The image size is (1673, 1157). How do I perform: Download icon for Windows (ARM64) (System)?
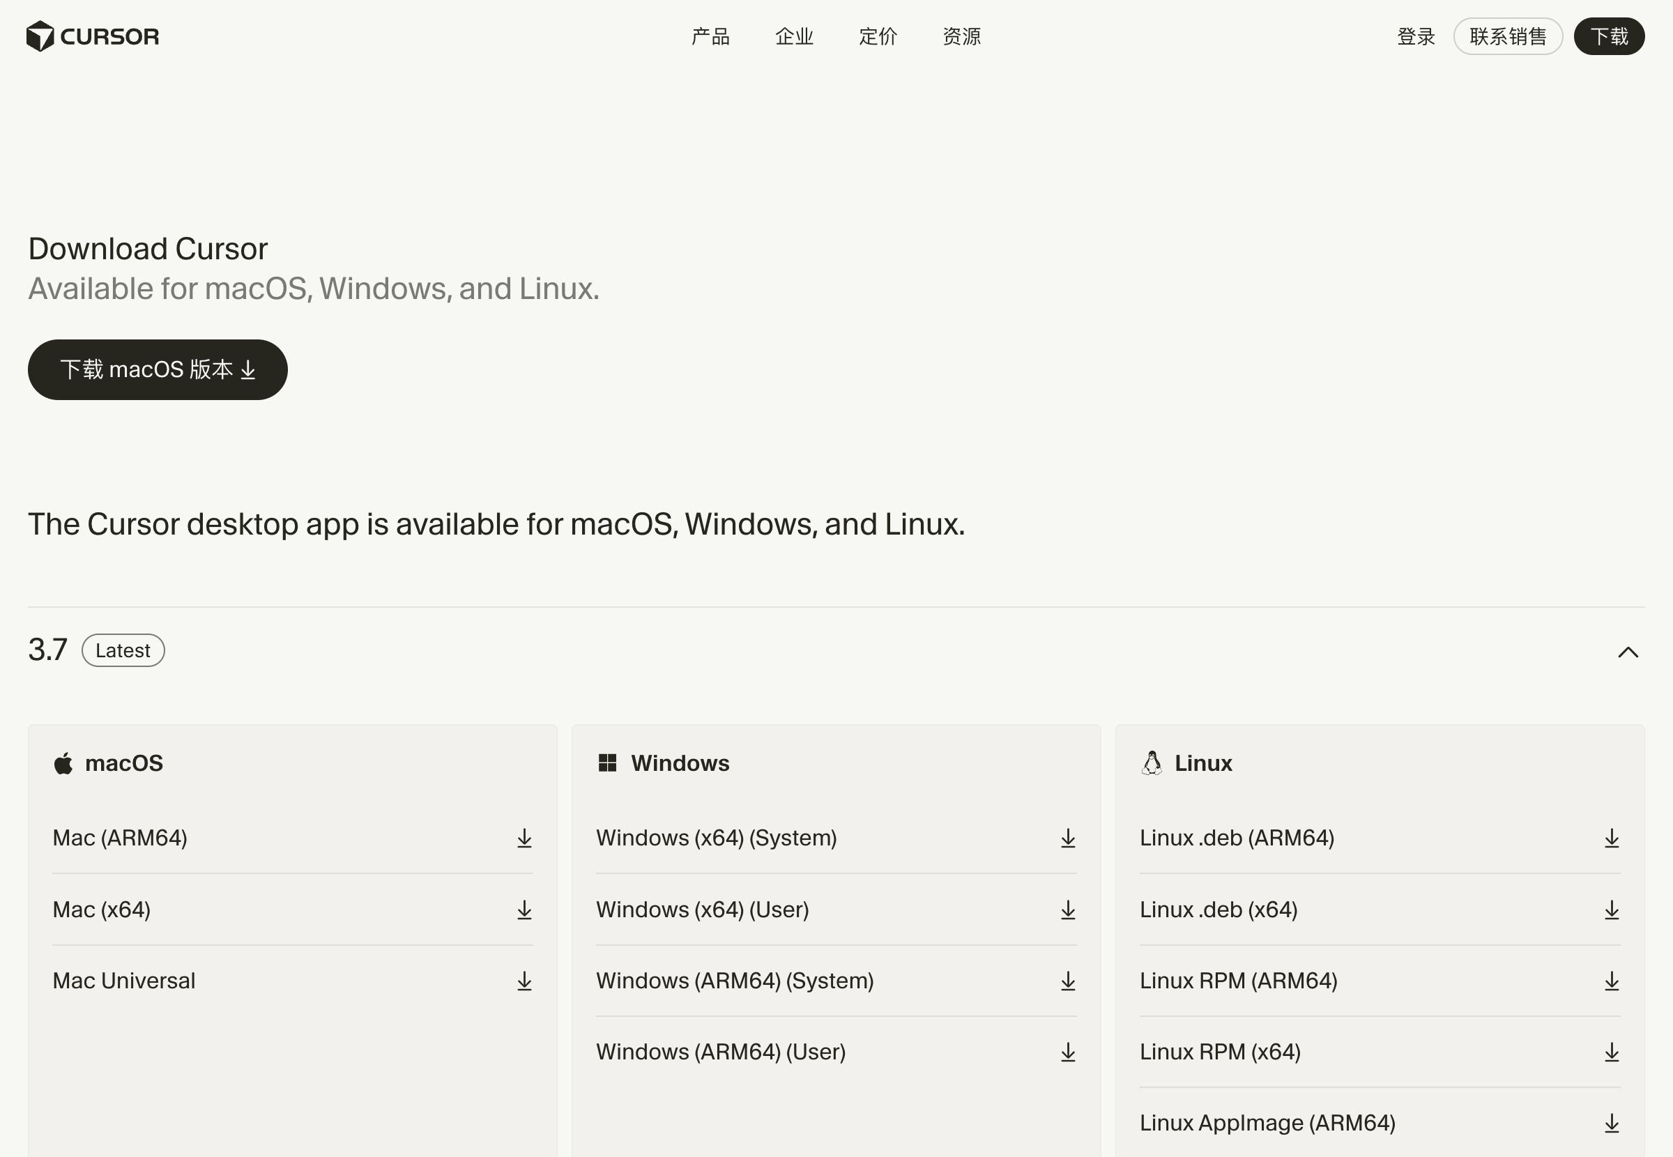click(1068, 981)
